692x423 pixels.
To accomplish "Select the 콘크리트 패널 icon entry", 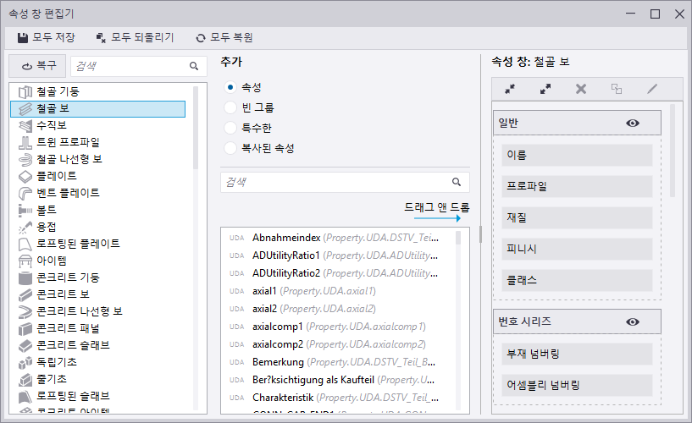I will pyautogui.click(x=25, y=328).
